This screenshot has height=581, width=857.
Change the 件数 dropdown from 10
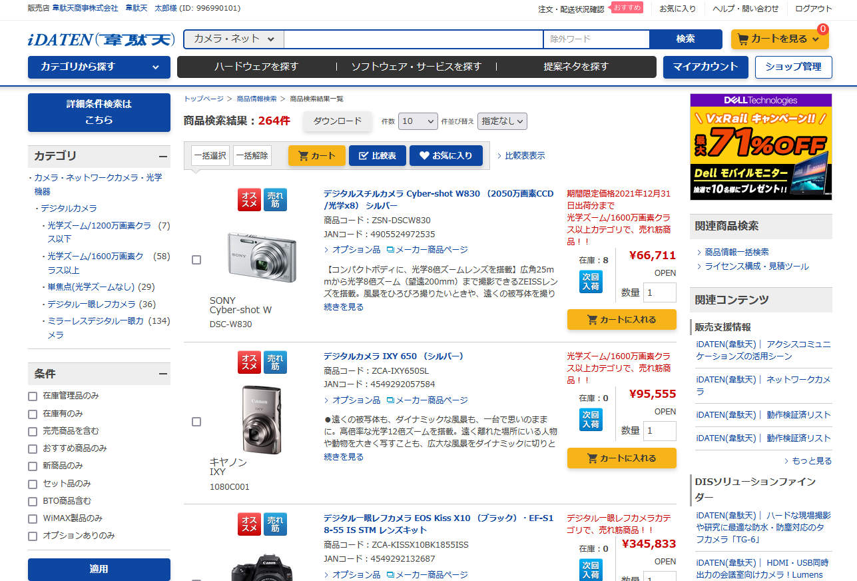418,121
